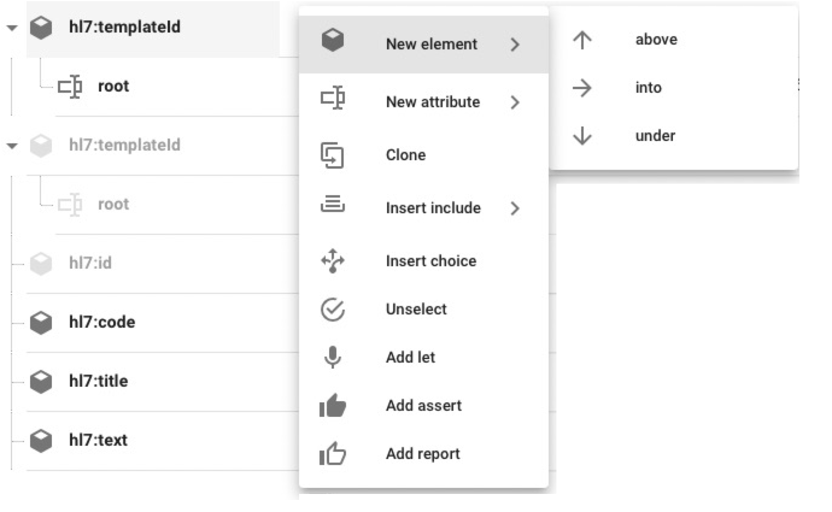The height and width of the screenshot is (512, 832).
Task: Click the Unselect checkmark circle icon
Action: [x=332, y=310]
